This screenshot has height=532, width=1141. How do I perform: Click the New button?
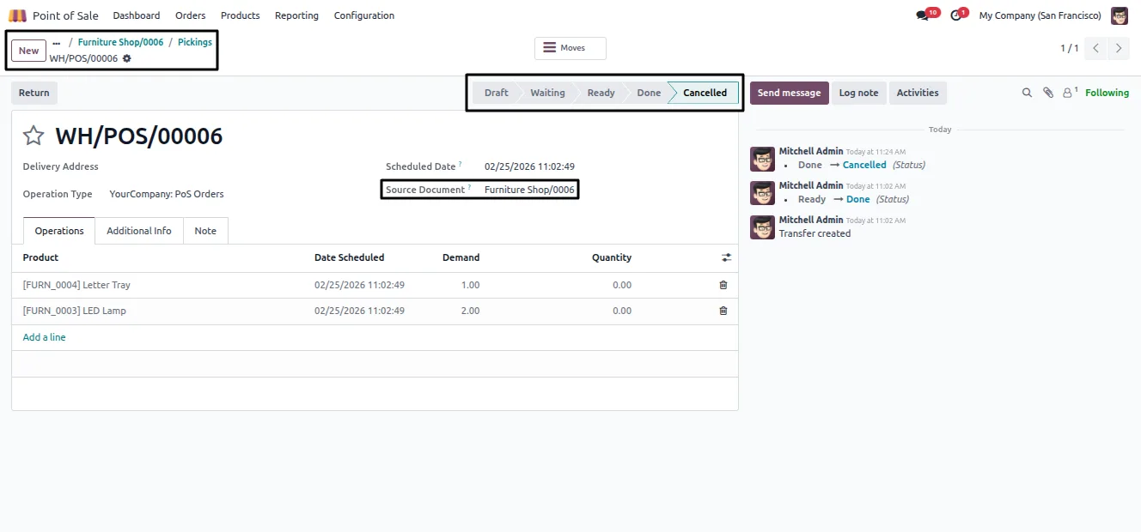[x=28, y=51]
